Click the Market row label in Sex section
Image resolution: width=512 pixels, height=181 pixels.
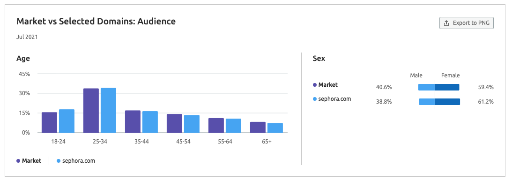click(328, 84)
